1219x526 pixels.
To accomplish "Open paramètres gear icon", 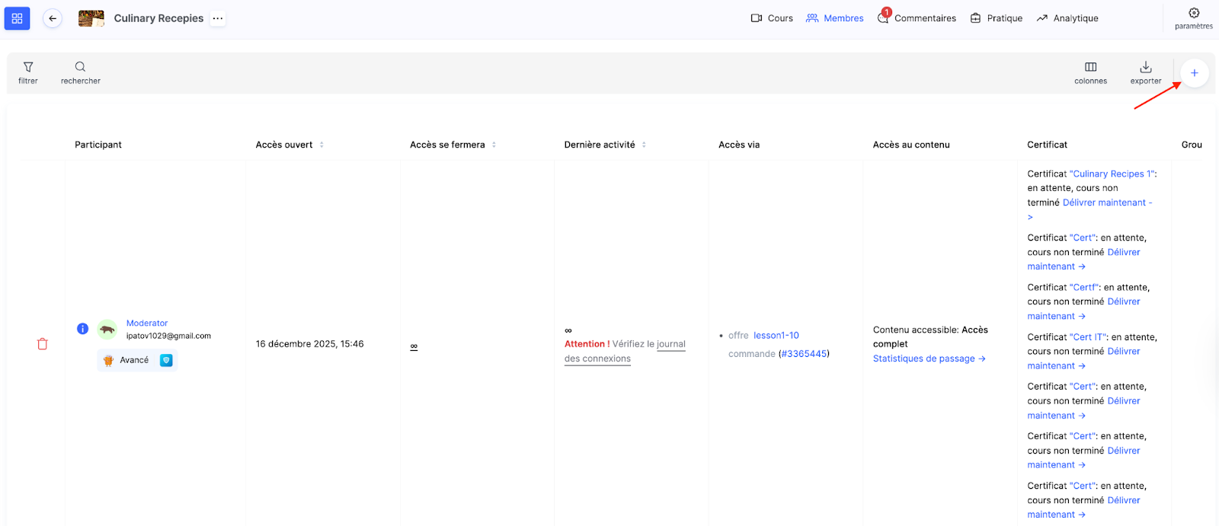I will (x=1193, y=14).
